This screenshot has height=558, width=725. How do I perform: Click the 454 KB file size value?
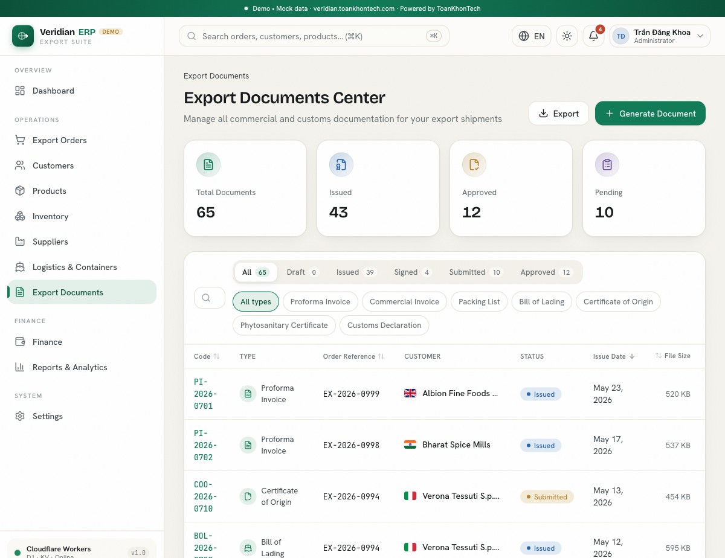(x=678, y=497)
